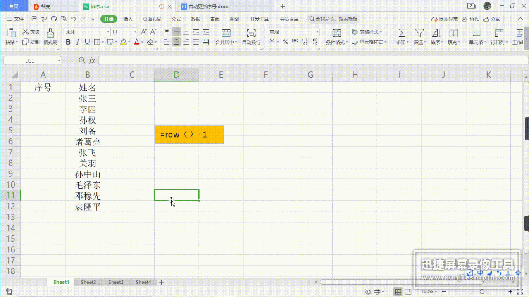
Task: Toggle Italic formatting
Action: (78, 42)
